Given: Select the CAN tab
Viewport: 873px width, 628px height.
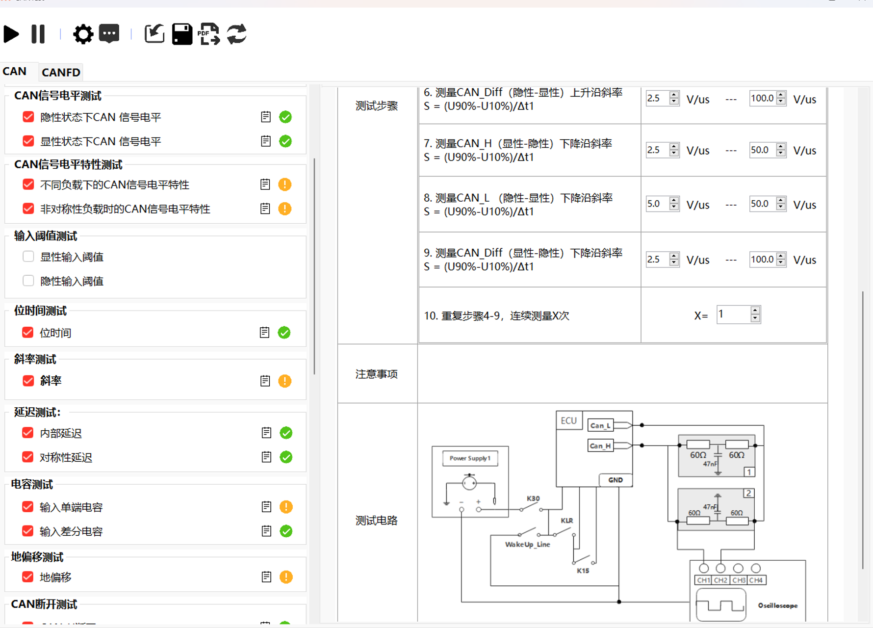Looking at the screenshot, I should (15, 72).
